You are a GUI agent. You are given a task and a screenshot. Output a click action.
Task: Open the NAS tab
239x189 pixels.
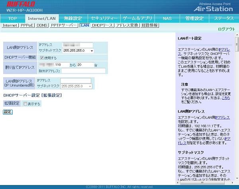click(x=167, y=18)
